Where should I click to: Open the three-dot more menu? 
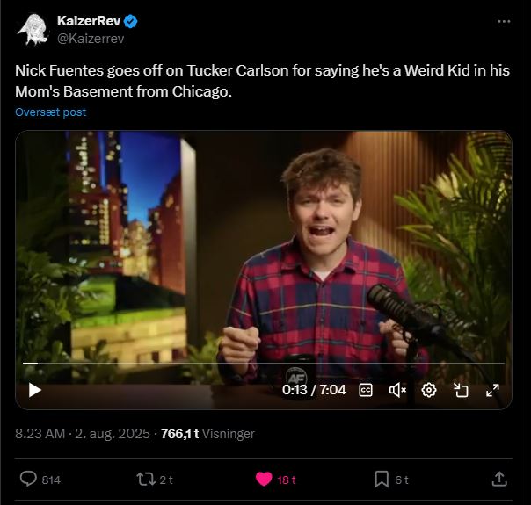(504, 22)
